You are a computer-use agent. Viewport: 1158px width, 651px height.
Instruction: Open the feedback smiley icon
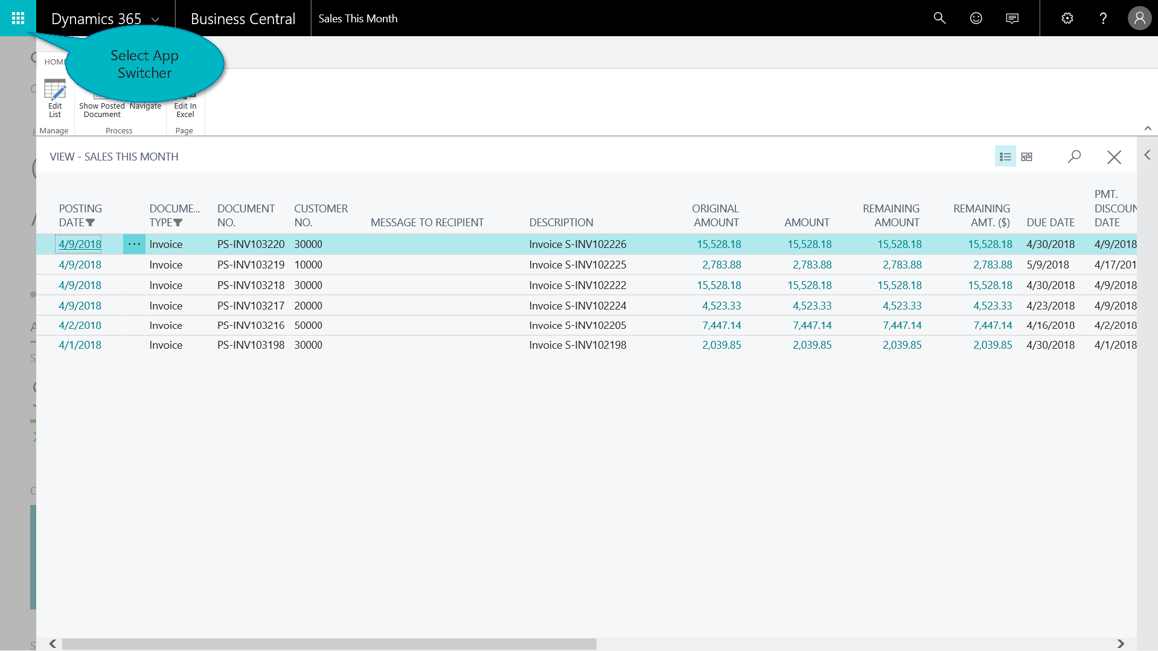[976, 18]
